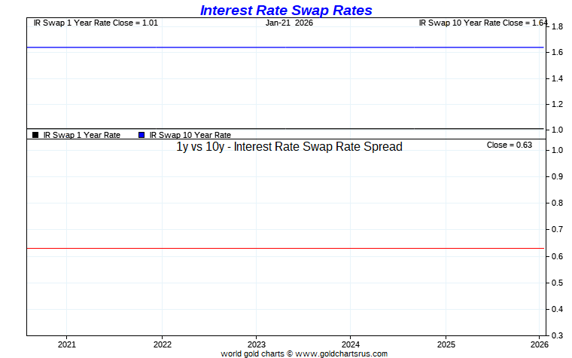
Task: Click the 1.4 y-axis value on upper chart
Action: (x=557, y=78)
